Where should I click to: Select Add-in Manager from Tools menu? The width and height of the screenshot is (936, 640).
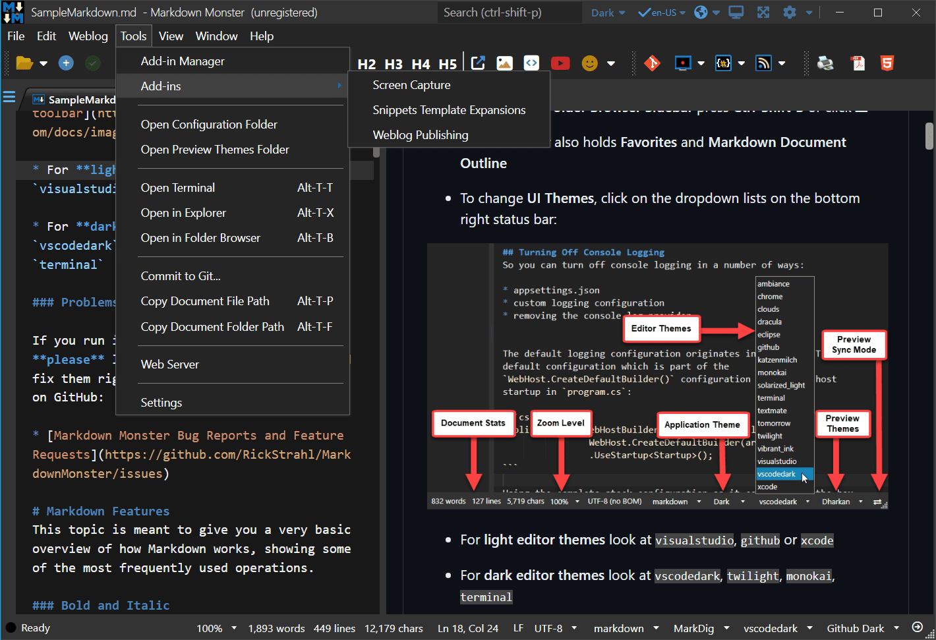pos(233,61)
